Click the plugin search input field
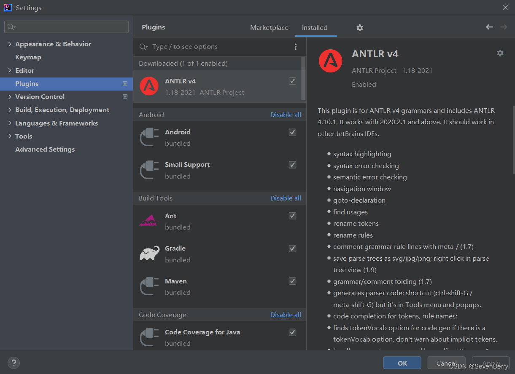Viewport: 515px width, 374px height. pyautogui.click(x=211, y=47)
